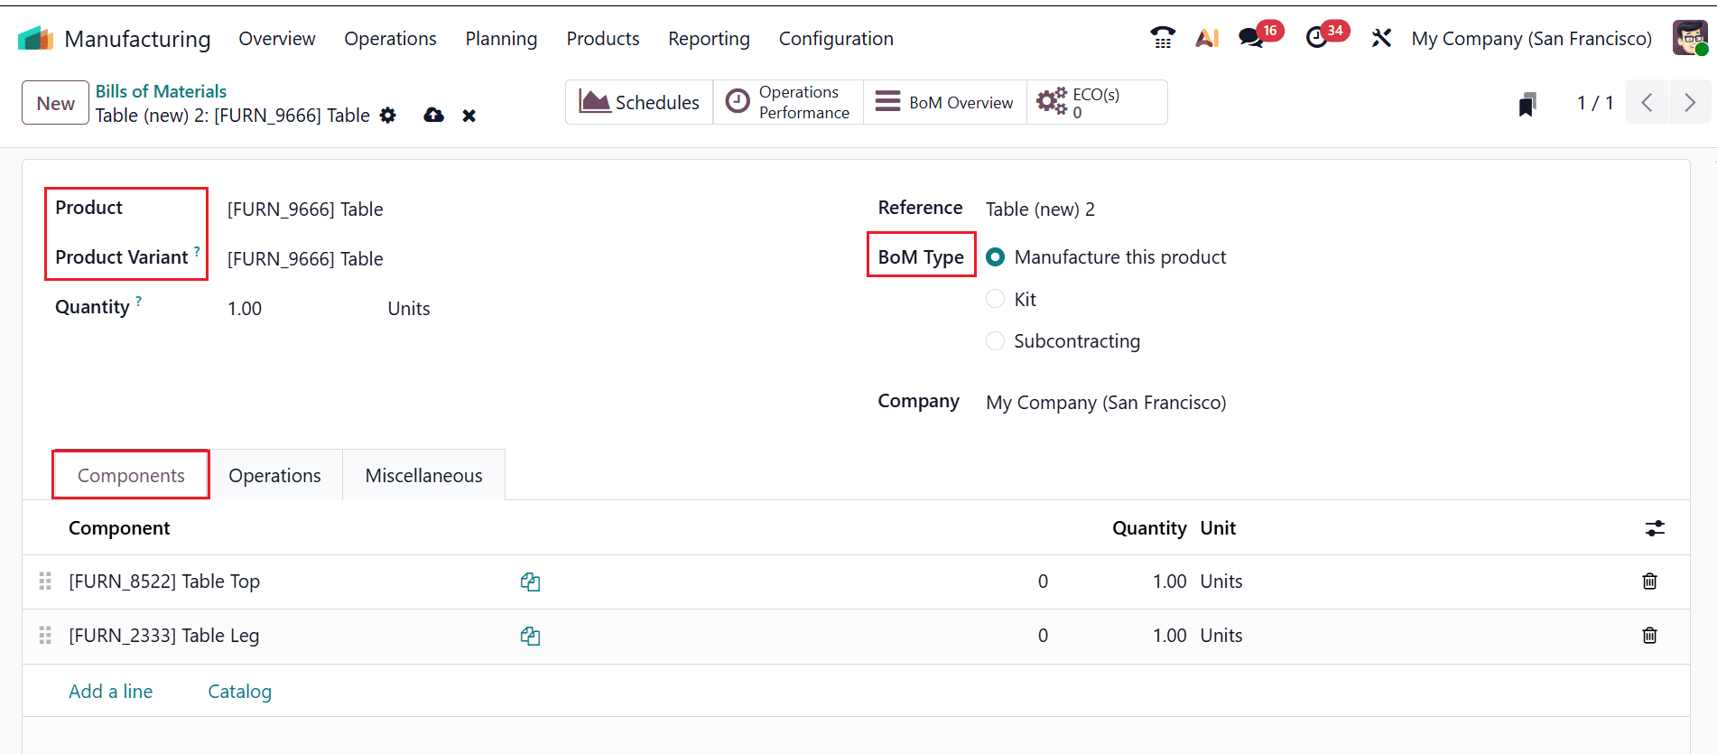Sort by Component column header
The width and height of the screenshot is (1717, 754).
tap(119, 528)
